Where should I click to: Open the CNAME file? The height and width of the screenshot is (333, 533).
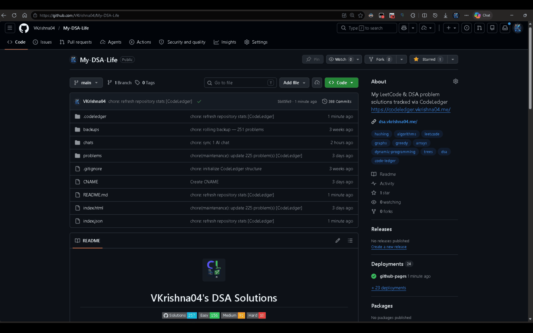[x=91, y=182]
